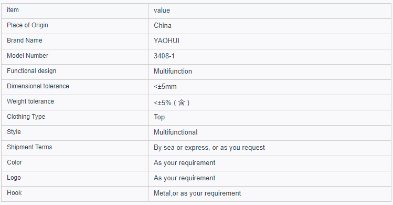Viewport: 393px width, 205px height.
Task: Click 'Metal,or as your requirement' value
Action: [197, 193]
